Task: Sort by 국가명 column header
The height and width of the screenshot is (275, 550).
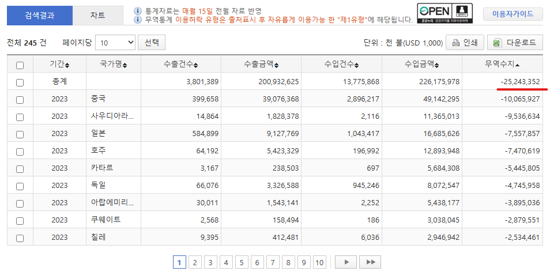Action: [113, 65]
